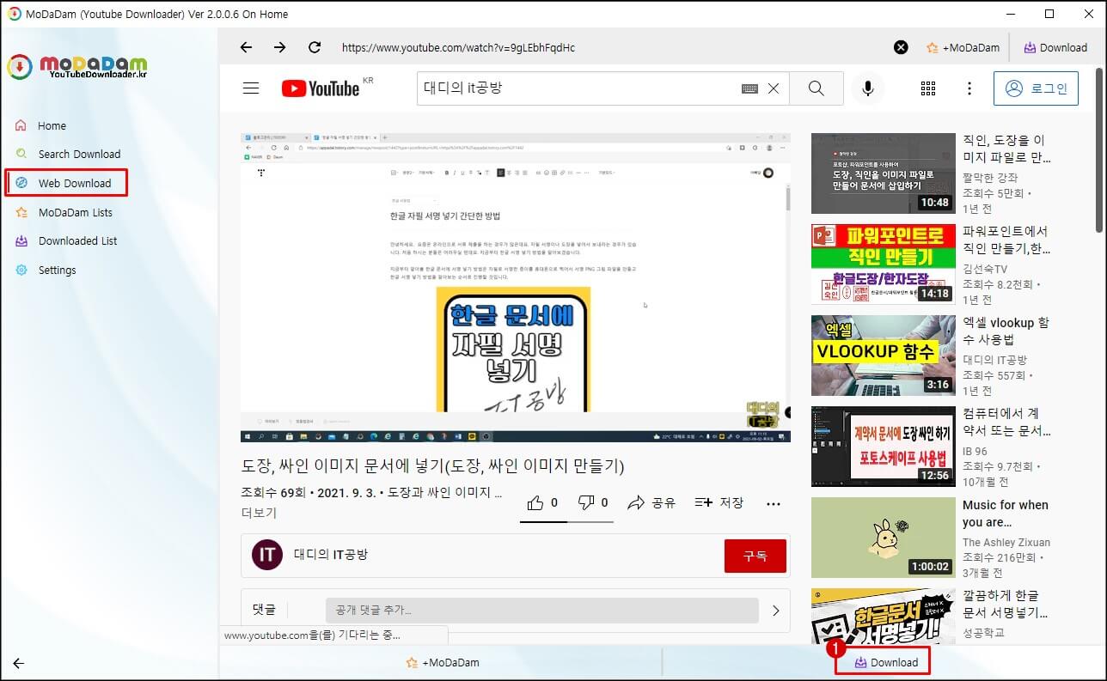Open 직인, 도장을 이미지 파일로 video title

1006,149
